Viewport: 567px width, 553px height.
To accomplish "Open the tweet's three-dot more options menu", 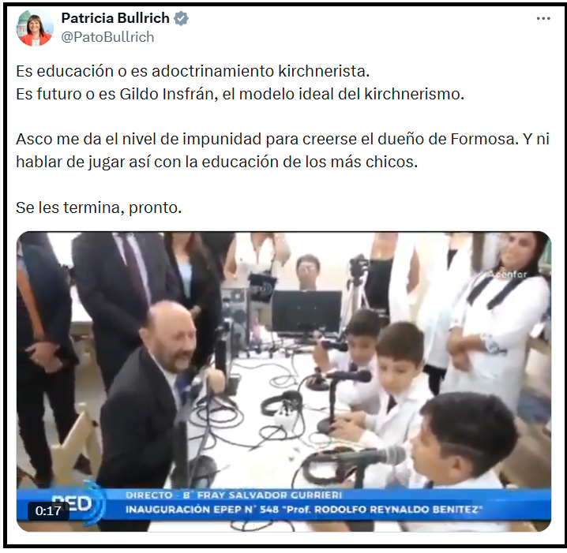I will click(x=543, y=18).
